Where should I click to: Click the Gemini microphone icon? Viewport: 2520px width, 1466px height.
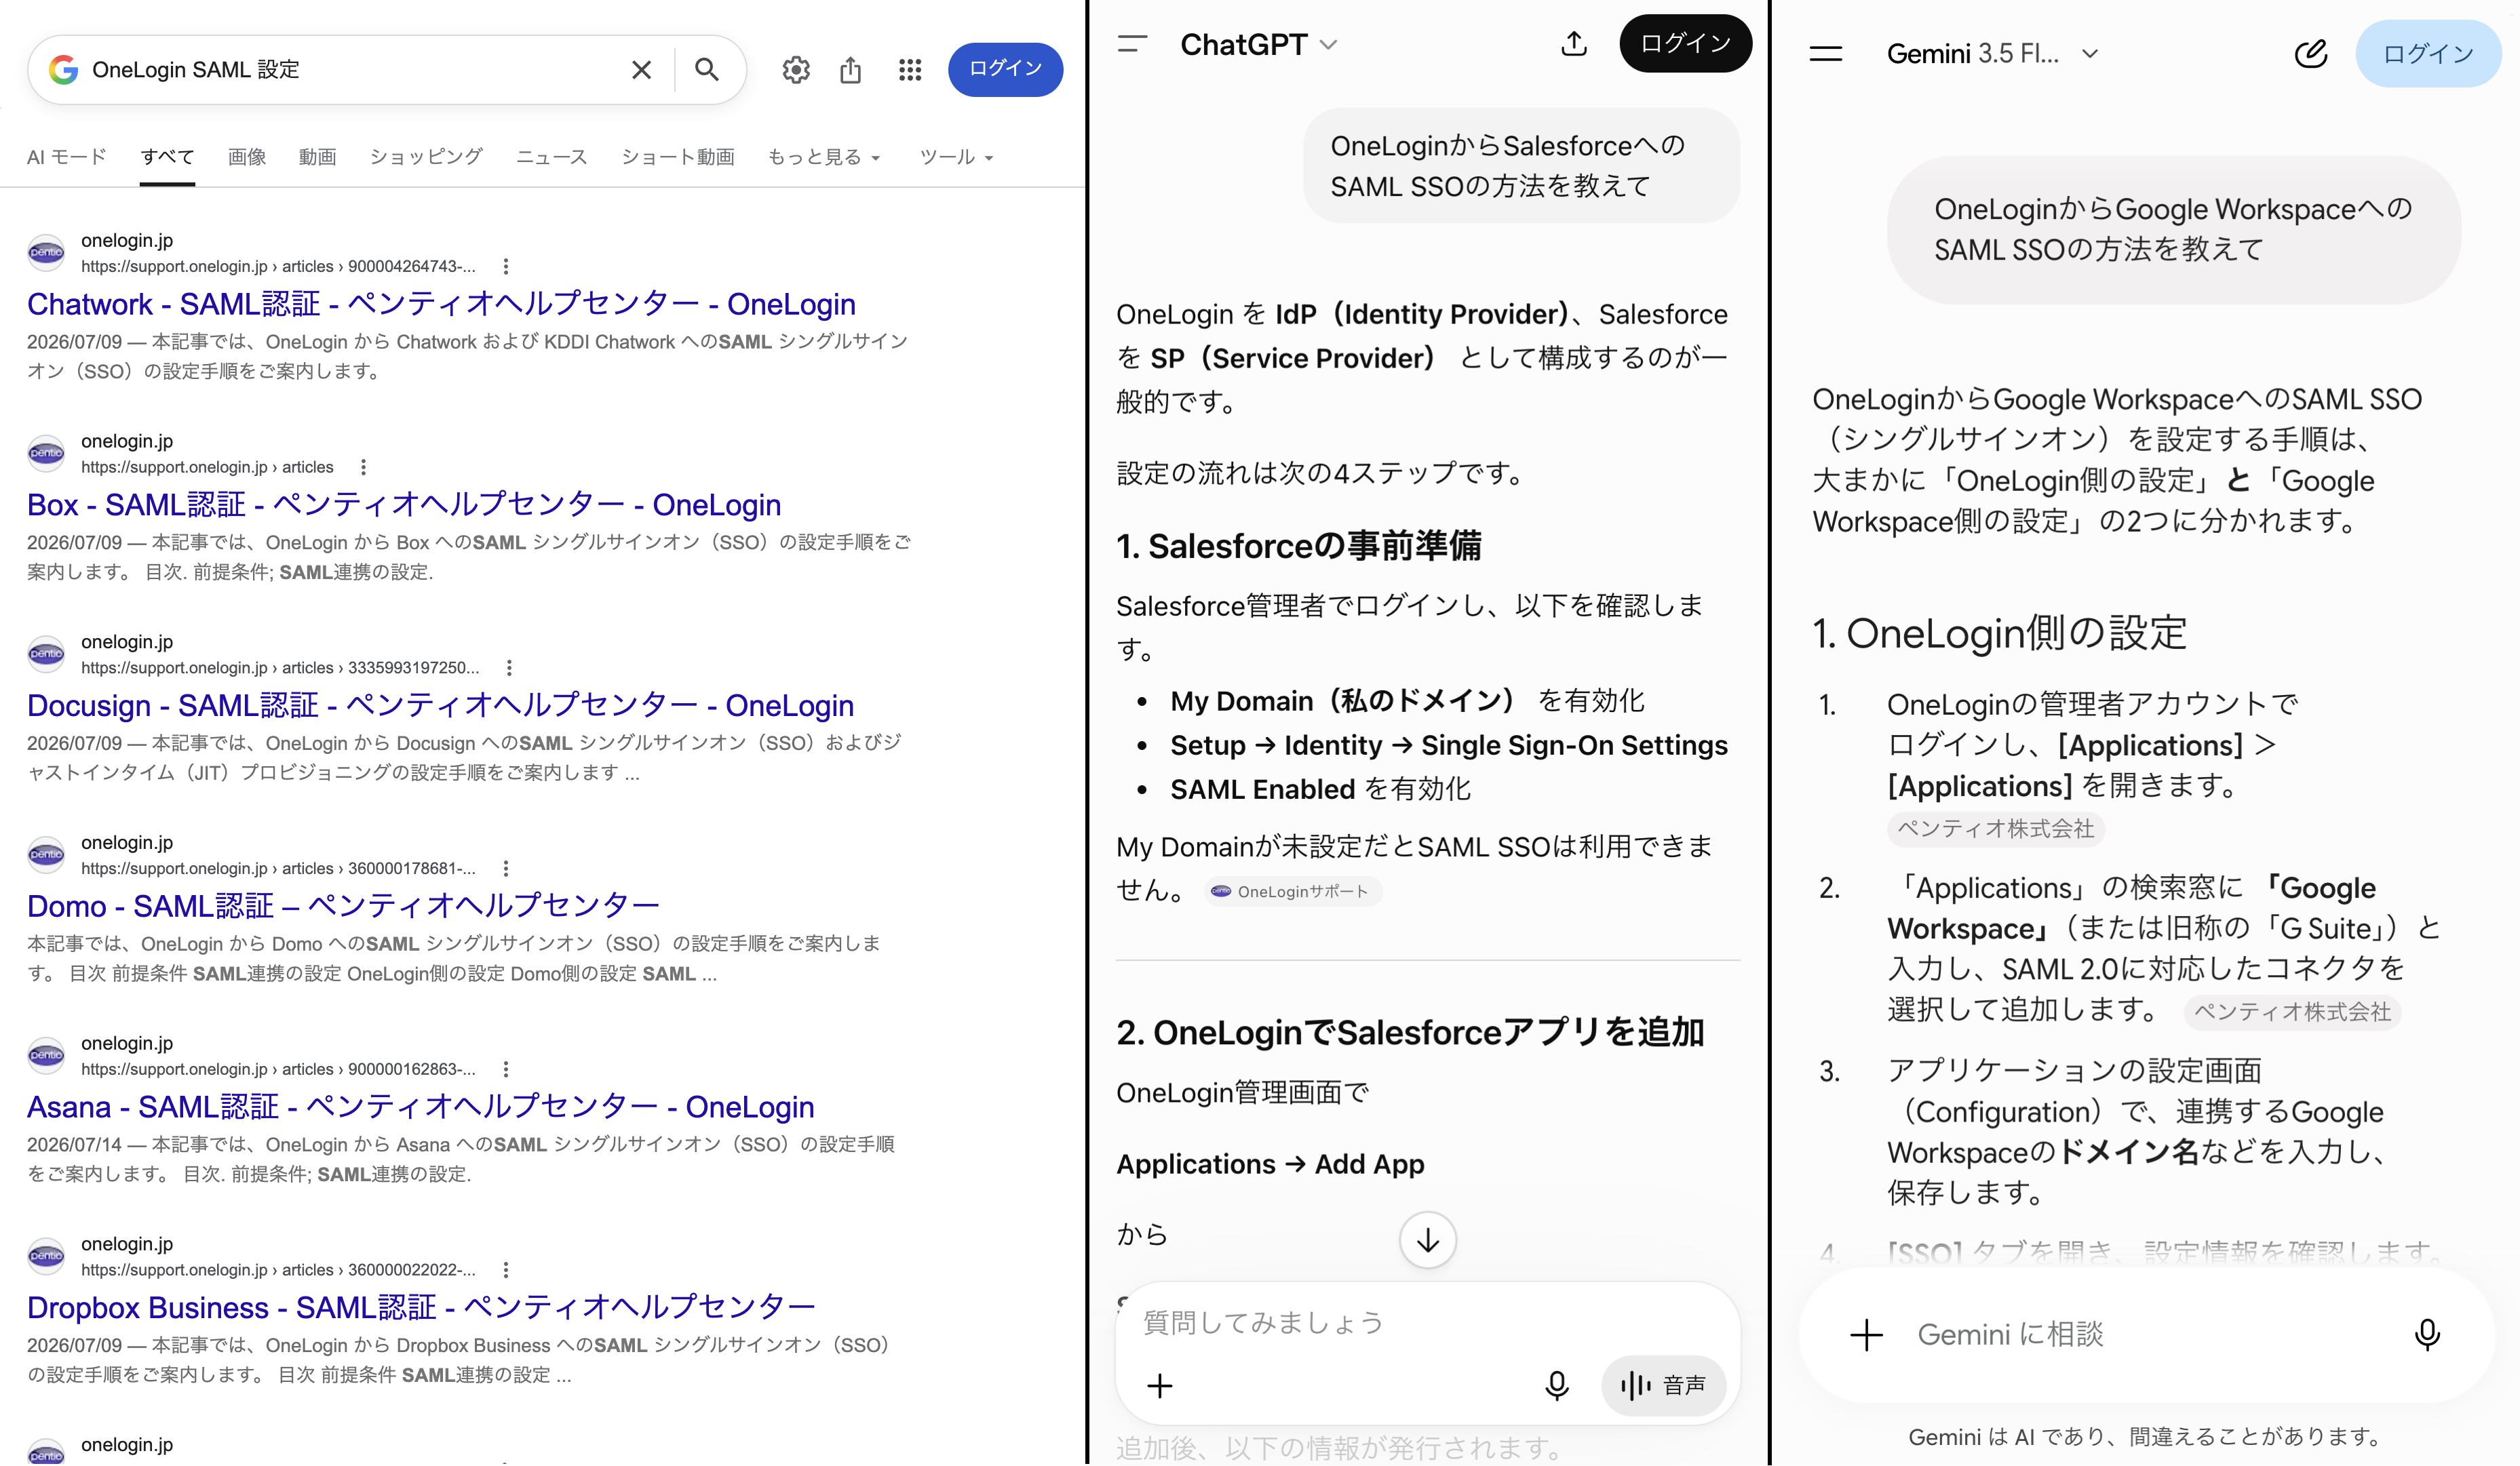(x=2427, y=1335)
